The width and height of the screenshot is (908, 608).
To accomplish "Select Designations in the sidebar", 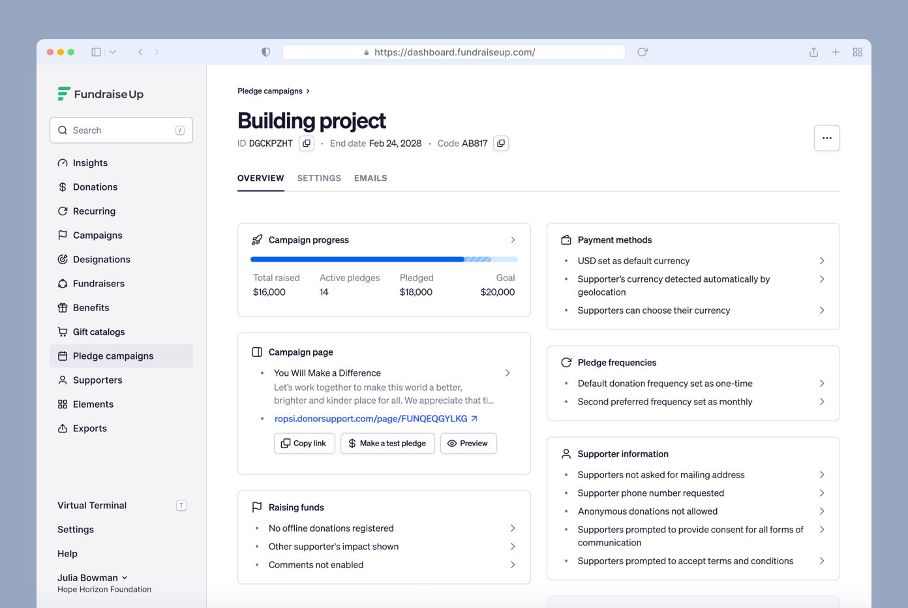I will pyautogui.click(x=121, y=260).
